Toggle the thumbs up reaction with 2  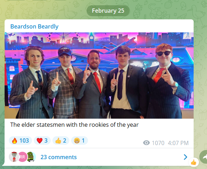click(x=61, y=140)
